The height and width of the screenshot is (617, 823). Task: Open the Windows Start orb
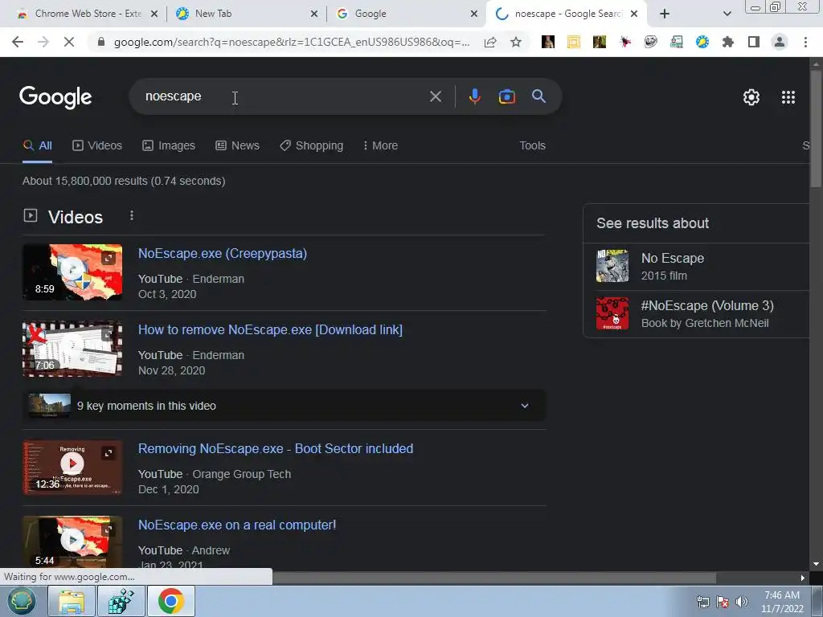coord(21,601)
